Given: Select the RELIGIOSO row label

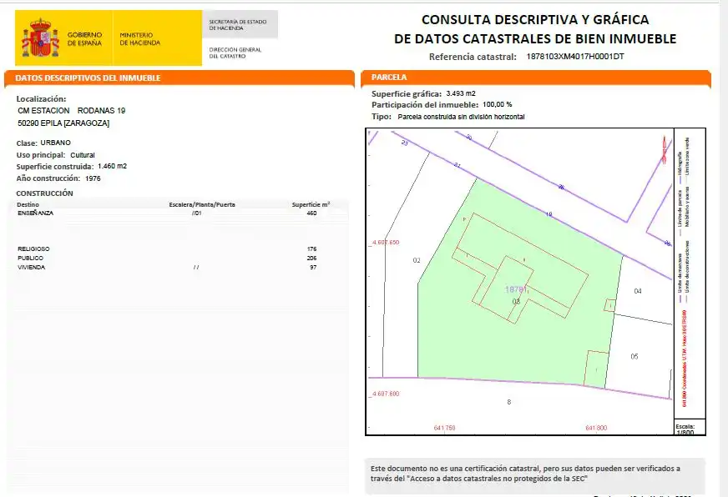Looking at the screenshot, I should pos(33,249).
